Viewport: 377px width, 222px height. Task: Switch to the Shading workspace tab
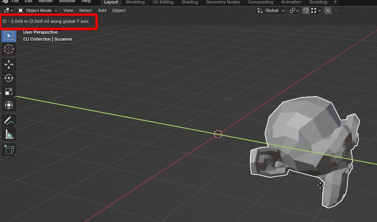189,2
